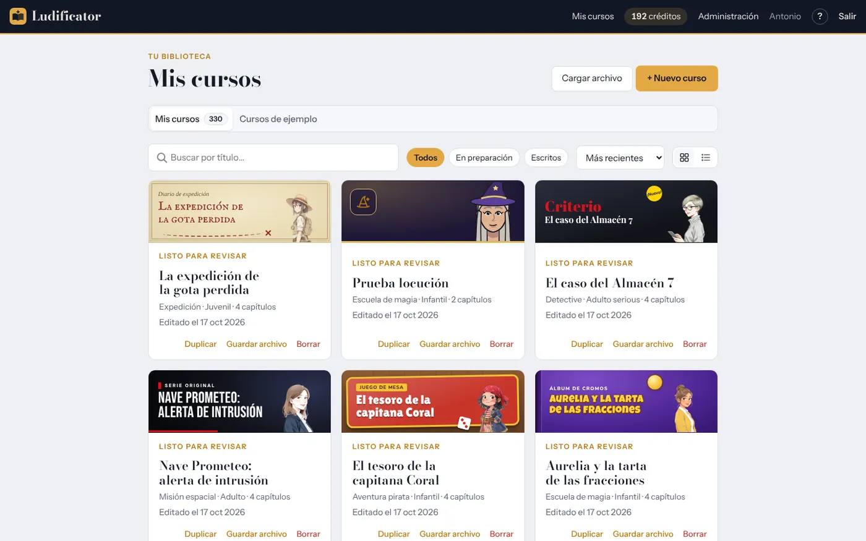Open the Antonio user profile link
866x541 pixels.
click(785, 16)
